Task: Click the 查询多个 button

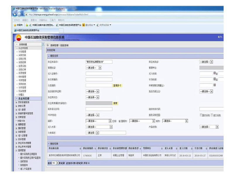Action: [117, 85]
